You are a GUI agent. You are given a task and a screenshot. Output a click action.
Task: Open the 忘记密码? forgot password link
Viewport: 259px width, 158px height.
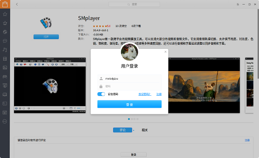click(145, 94)
